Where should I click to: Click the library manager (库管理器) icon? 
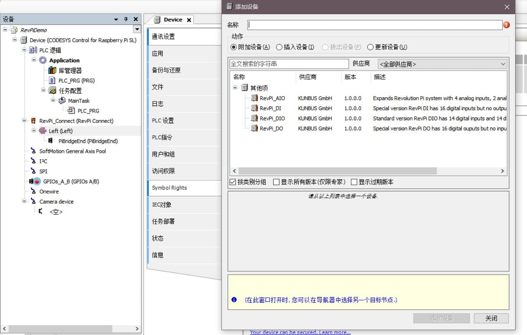tap(52, 70)
